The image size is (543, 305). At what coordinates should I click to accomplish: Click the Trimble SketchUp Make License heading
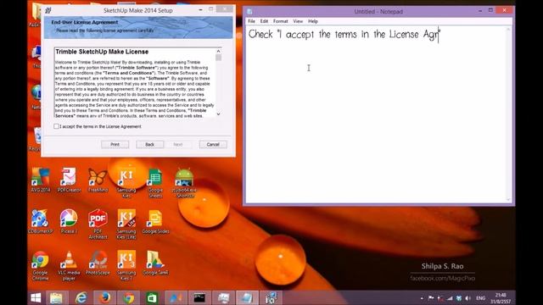(102, 52)
